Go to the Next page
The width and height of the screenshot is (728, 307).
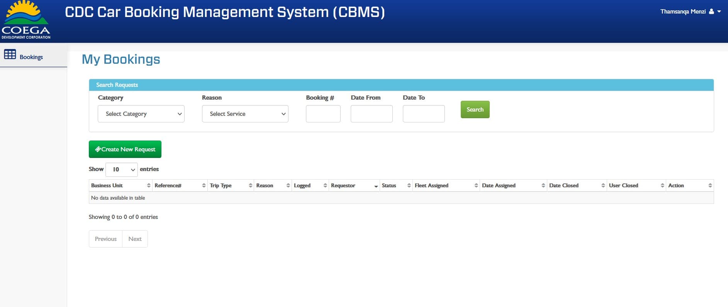135,239
